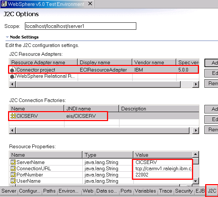Click Remove button for Connection Factories
This screenshot has height=197, width=218.
211,129
